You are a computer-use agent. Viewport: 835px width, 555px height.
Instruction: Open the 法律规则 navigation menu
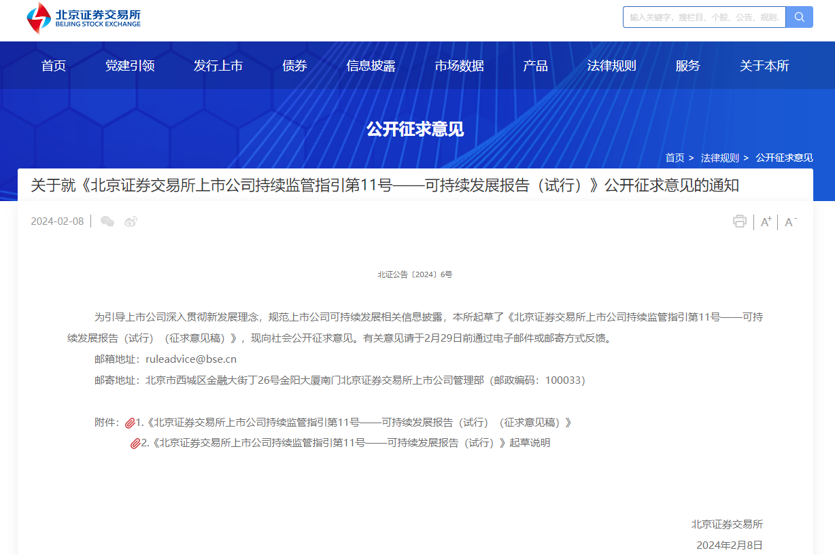[x=612, y=66]
